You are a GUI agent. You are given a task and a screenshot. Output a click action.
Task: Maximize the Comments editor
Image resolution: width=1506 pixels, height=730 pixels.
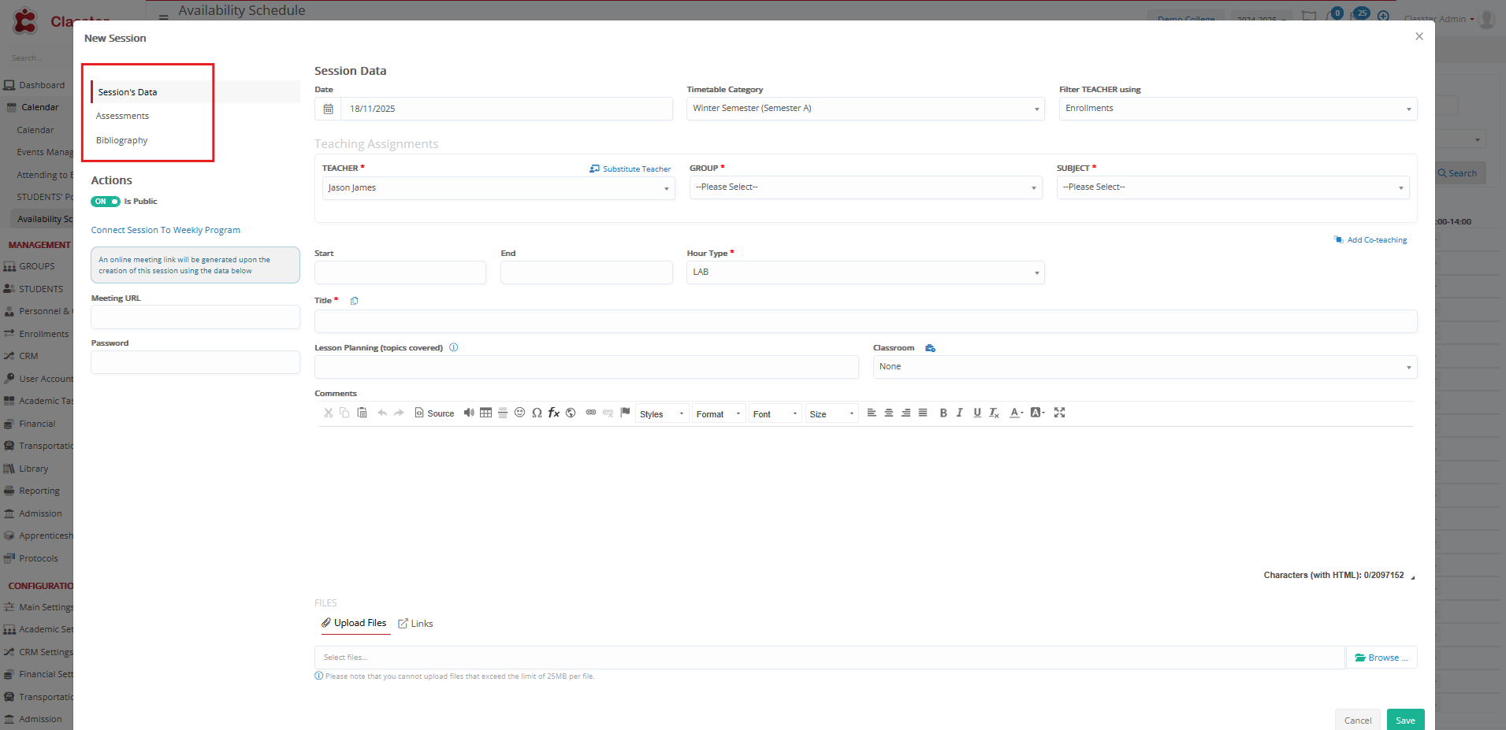click(x=1059, y=413)
